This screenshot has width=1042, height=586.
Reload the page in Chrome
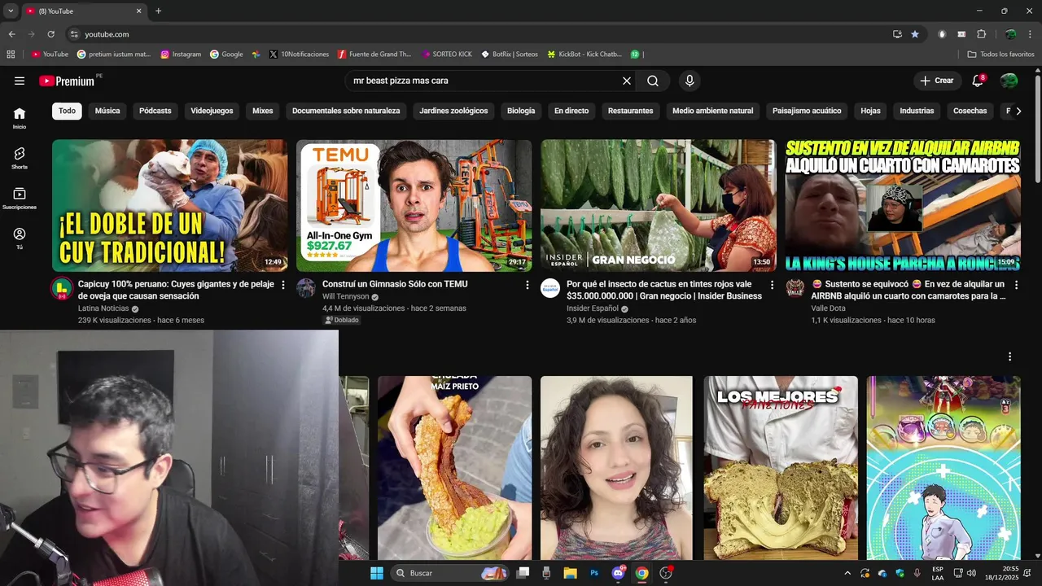pyautogui.click(x=50, y=34)
